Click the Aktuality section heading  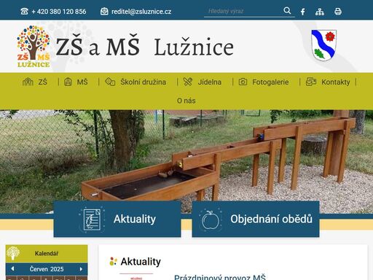[x=141, y=262]
